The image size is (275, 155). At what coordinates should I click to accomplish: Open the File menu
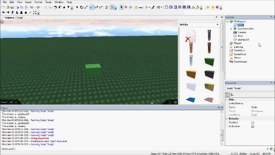click(x=5, y=2)
